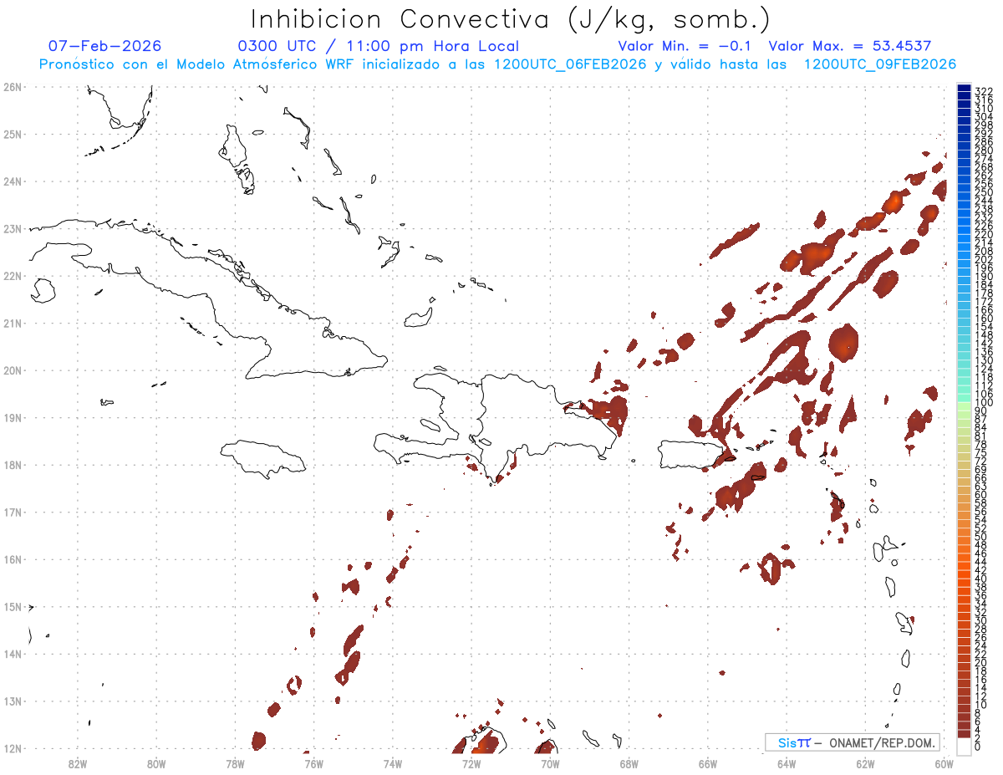Click the "19N" latitude label
The height and width of the screenshot is (775, 1003).
click(x=12, y=417)
